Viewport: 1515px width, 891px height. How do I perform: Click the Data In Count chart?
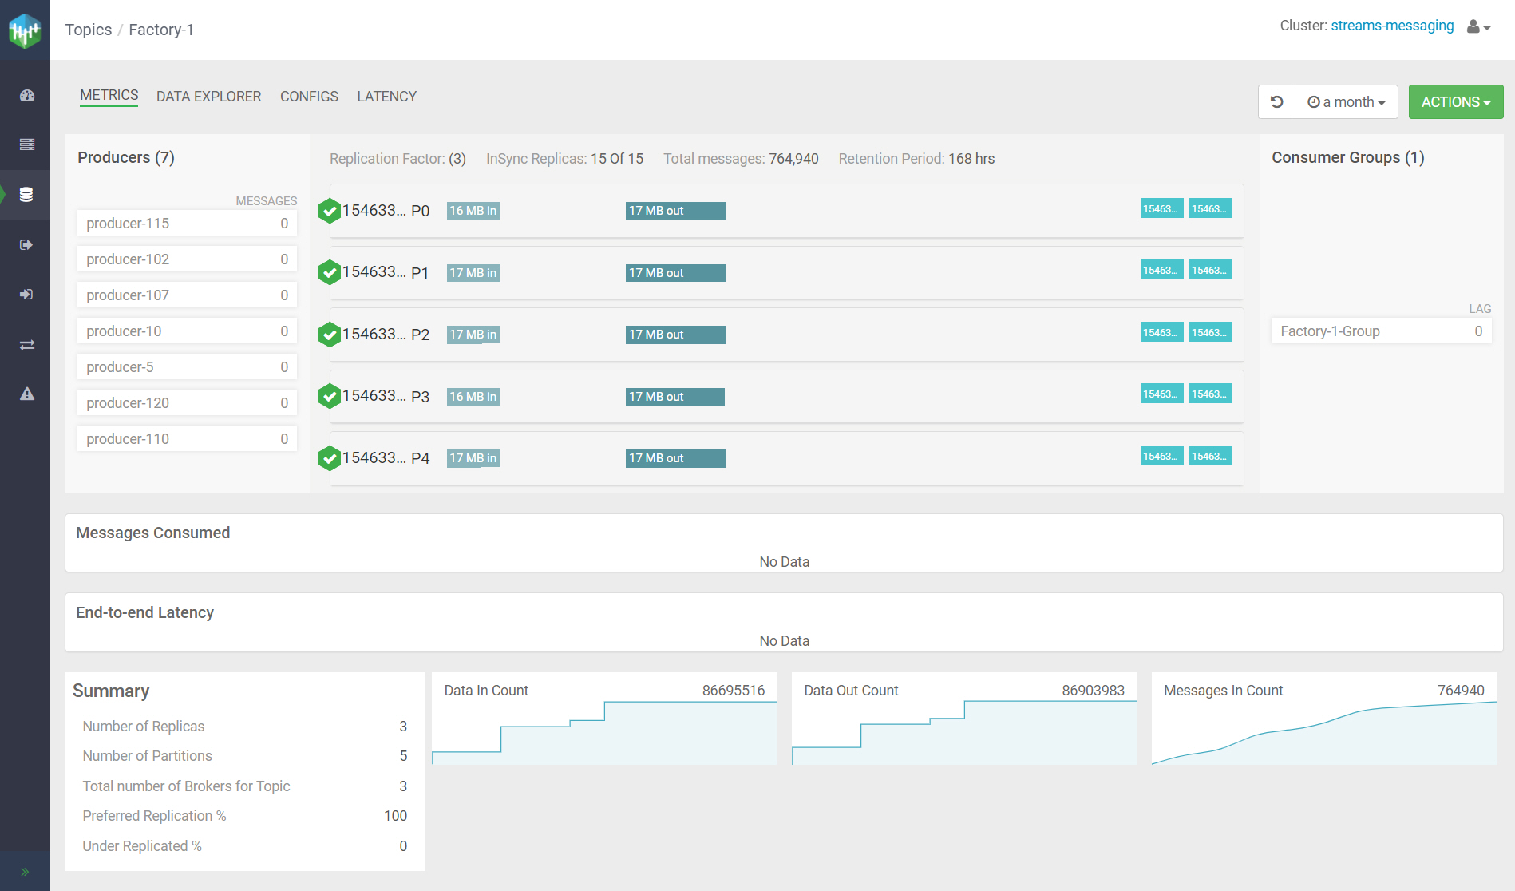(604, 719)
